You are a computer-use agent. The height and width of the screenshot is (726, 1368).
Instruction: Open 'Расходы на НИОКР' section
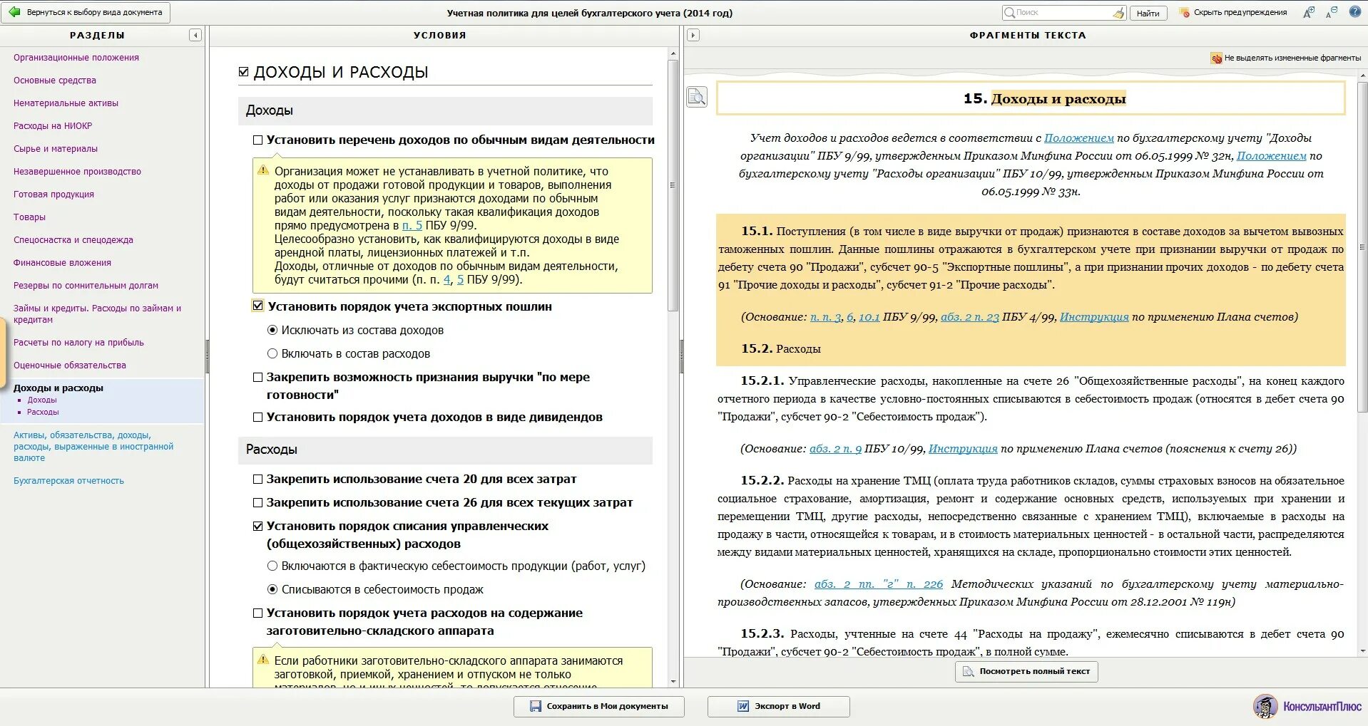53,126
